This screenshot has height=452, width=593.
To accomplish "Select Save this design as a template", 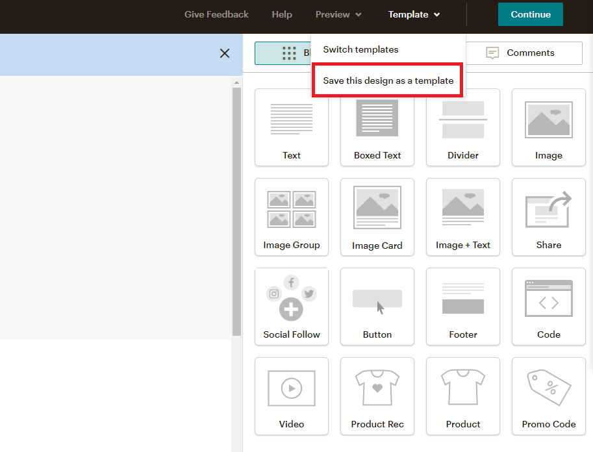I will (x=386, y=80).
